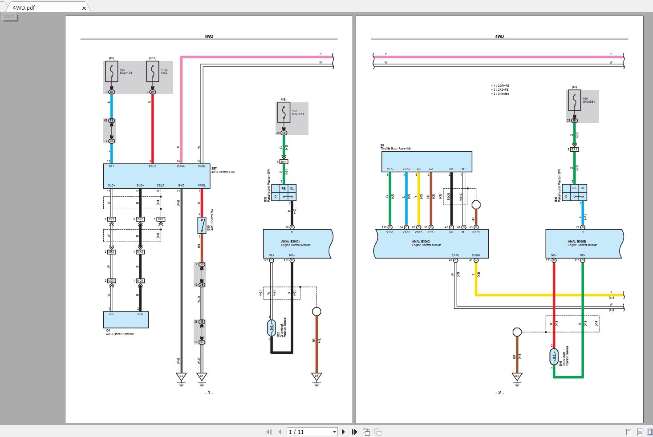Click the window icon with green arrow
653x437 pixels.
pyautogui.click(x=366, y=432)
